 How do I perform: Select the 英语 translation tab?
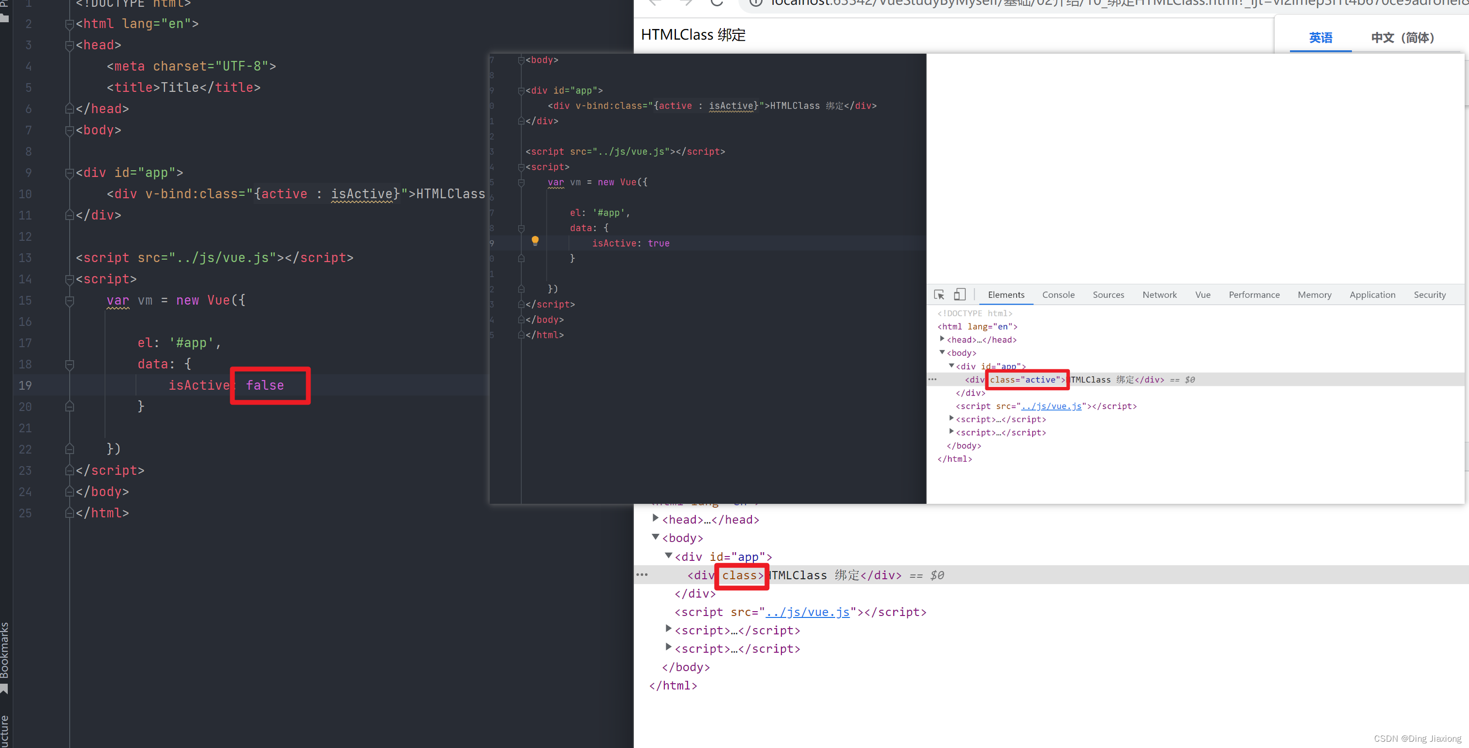point(1320,38)
